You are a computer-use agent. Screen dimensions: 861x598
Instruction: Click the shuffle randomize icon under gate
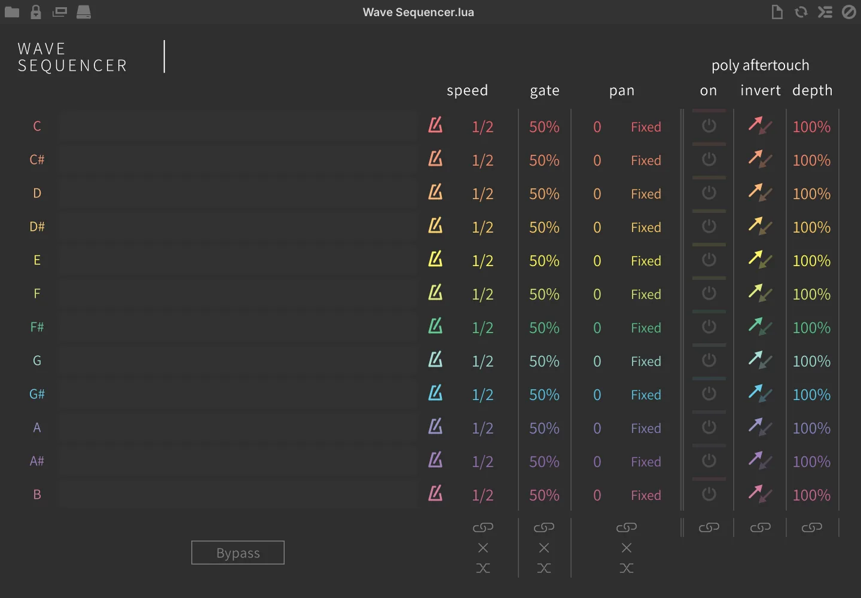544,568
